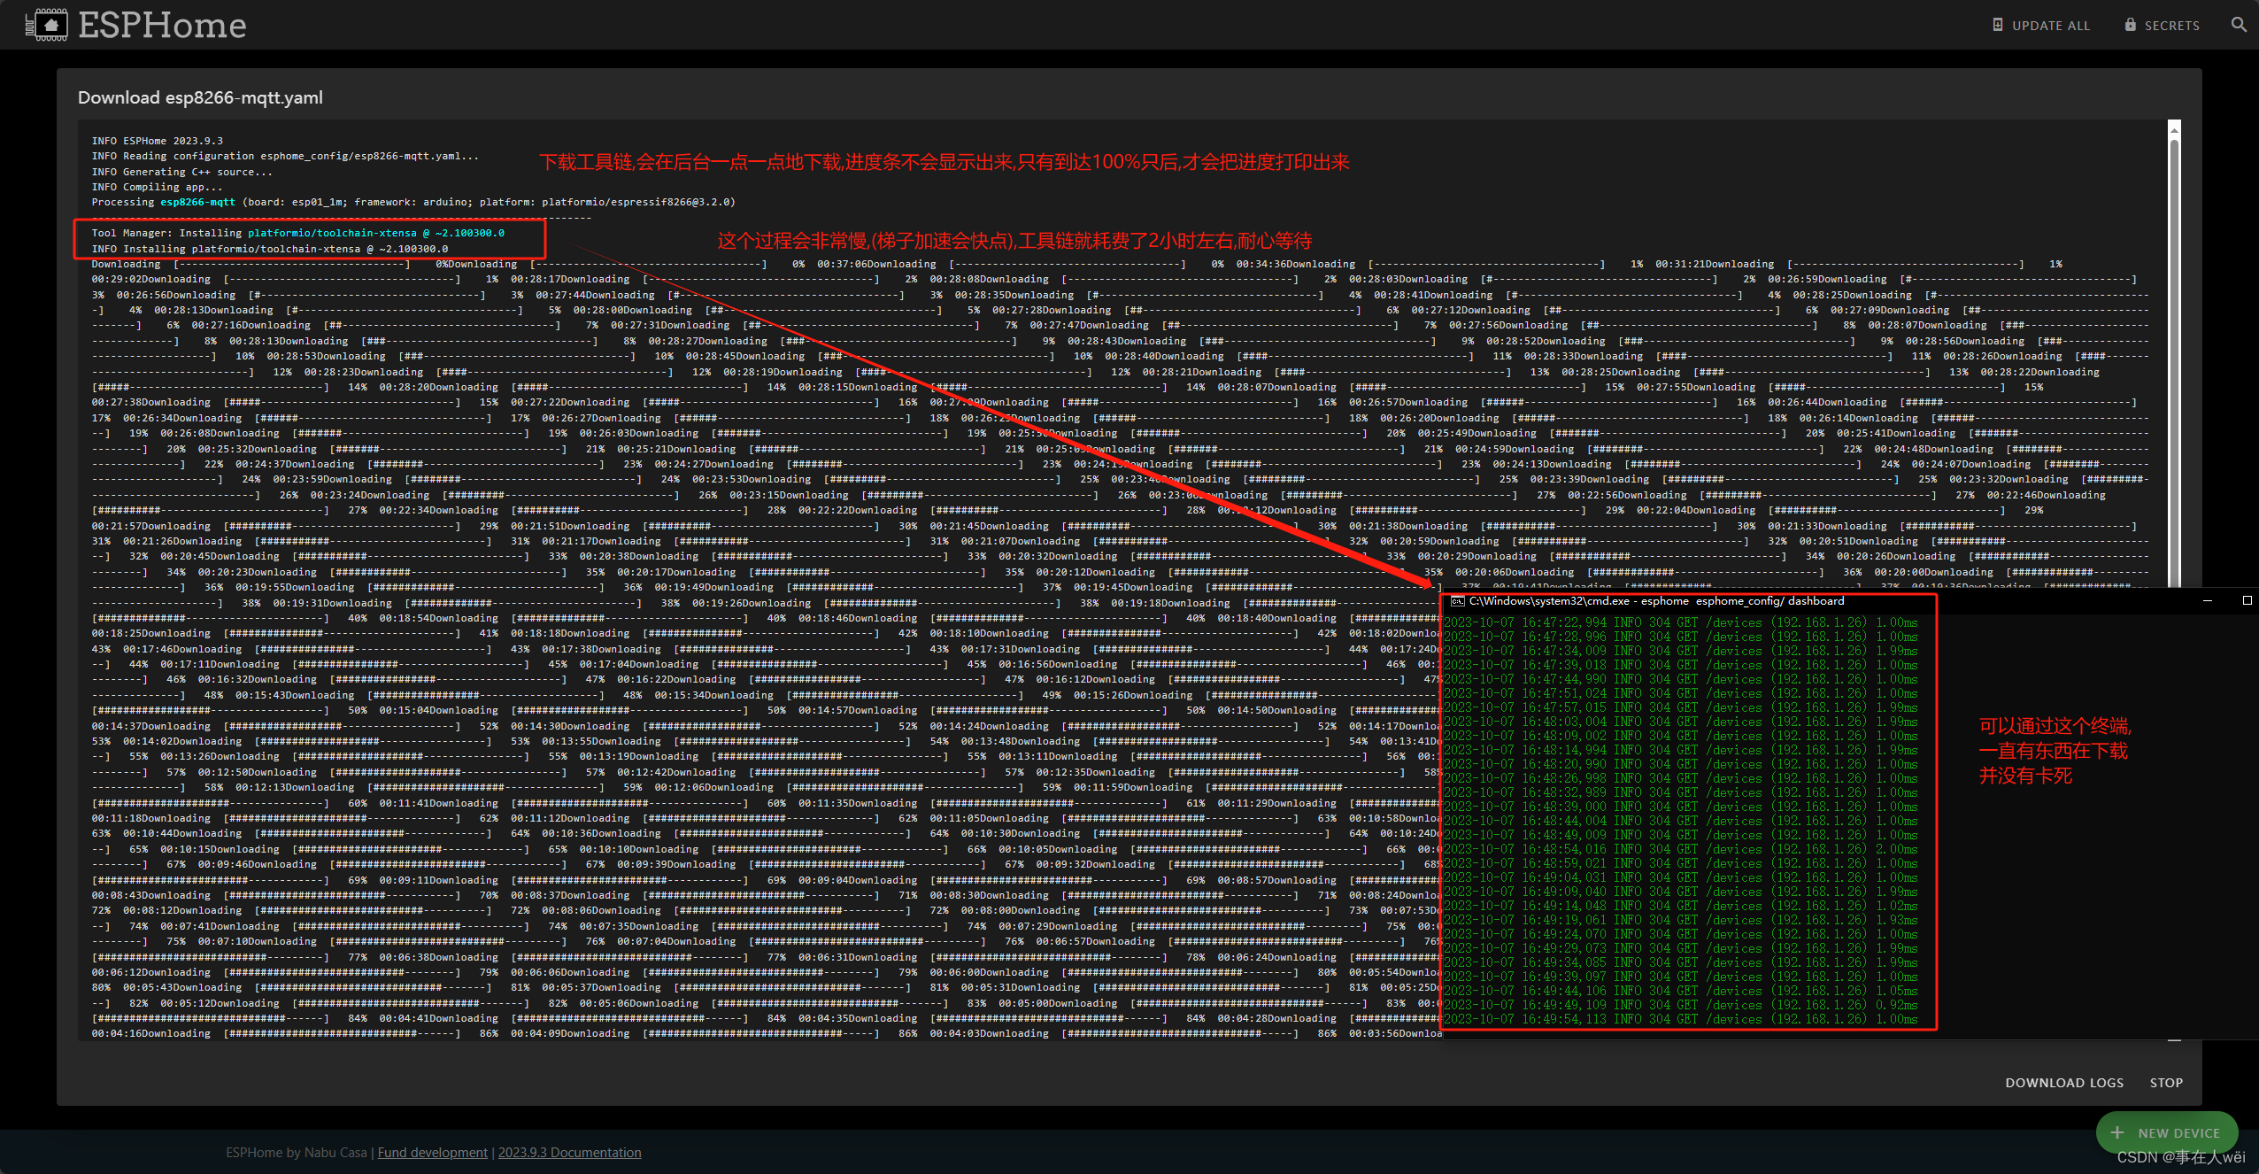Click 'Processing esp8266-mqtt' log line
This screenshot has height=1174, width=2259.
[413, 202]
